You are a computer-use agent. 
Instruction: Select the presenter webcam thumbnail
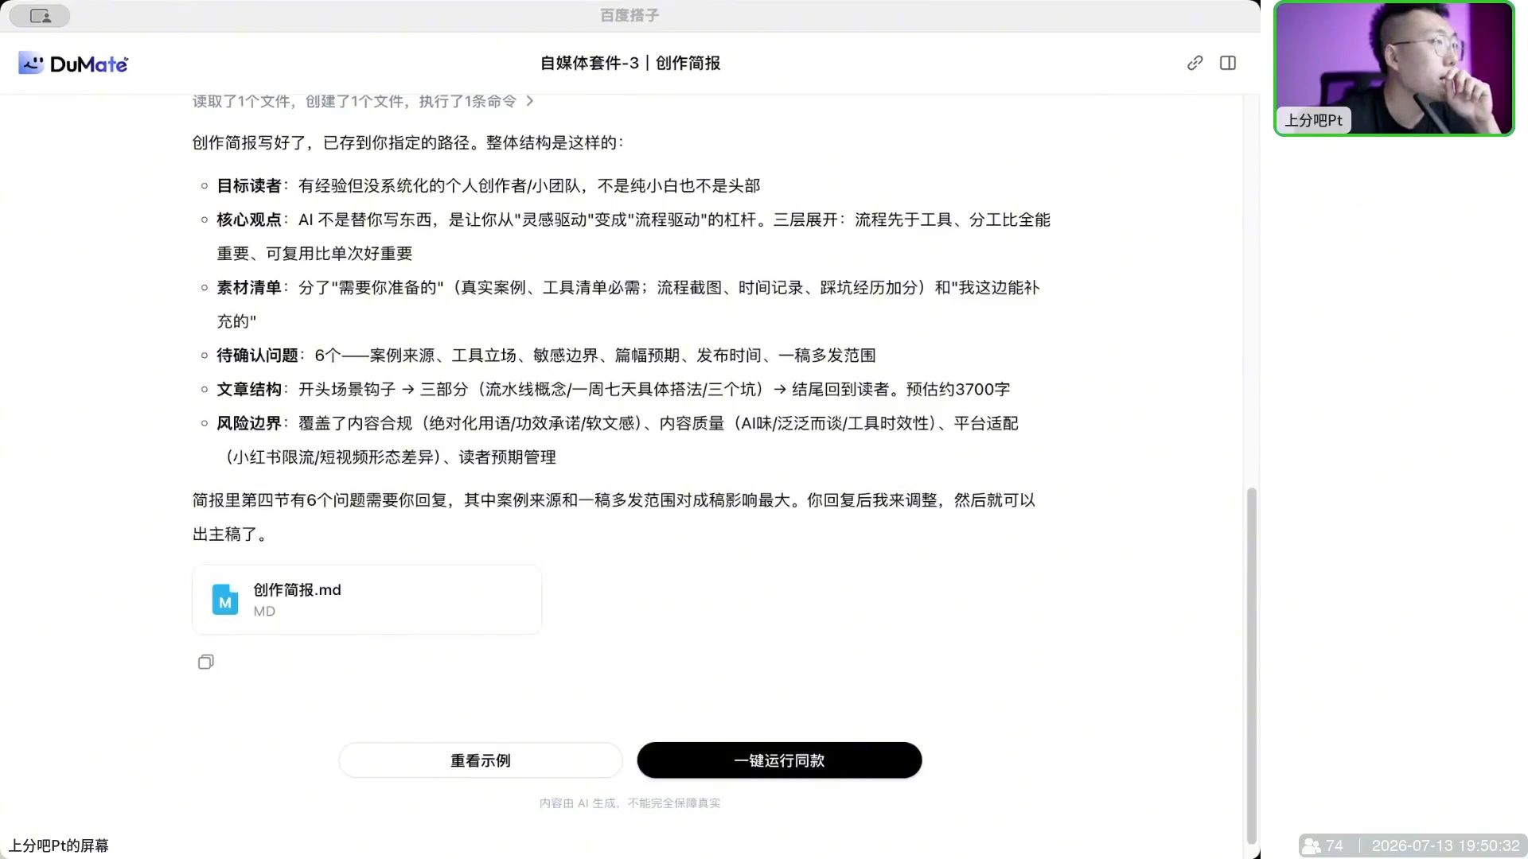1394,68
